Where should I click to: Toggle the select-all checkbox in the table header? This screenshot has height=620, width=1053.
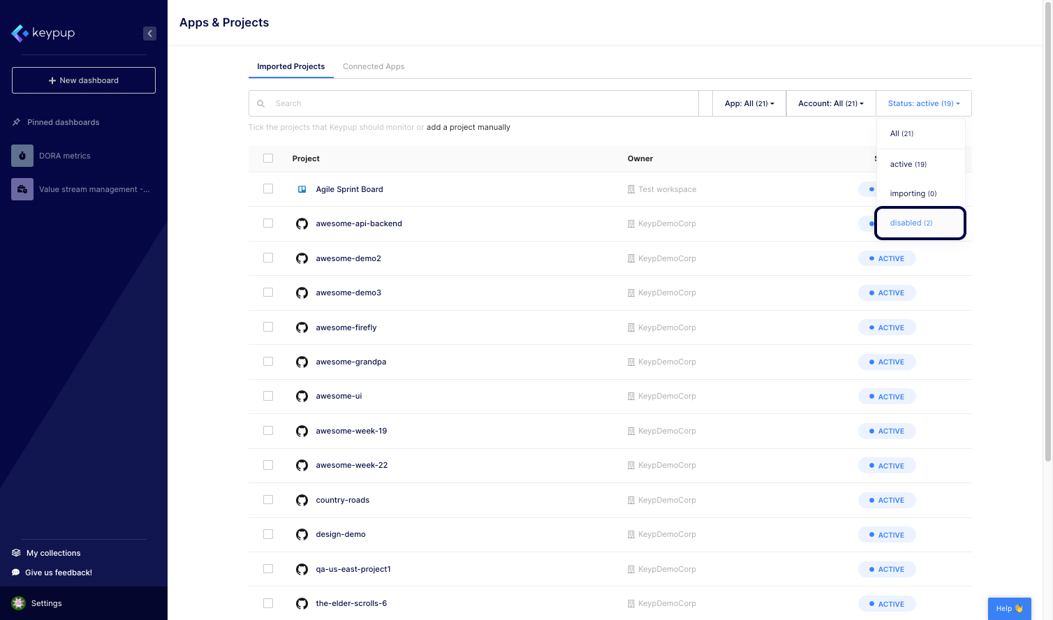(268, 158)
